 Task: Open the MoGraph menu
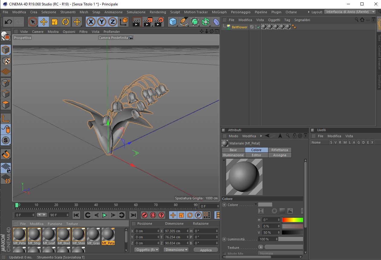coord(219,12)
